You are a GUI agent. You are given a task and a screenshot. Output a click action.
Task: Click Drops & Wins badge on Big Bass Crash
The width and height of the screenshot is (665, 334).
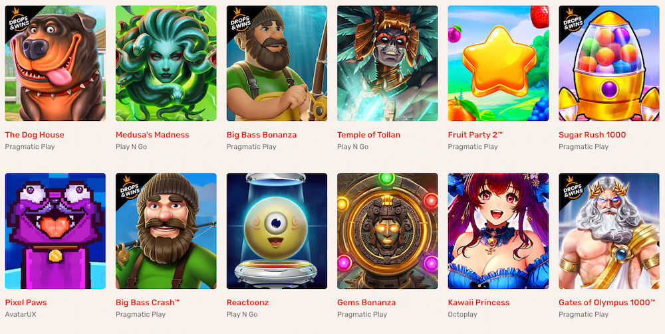[128, 188]
